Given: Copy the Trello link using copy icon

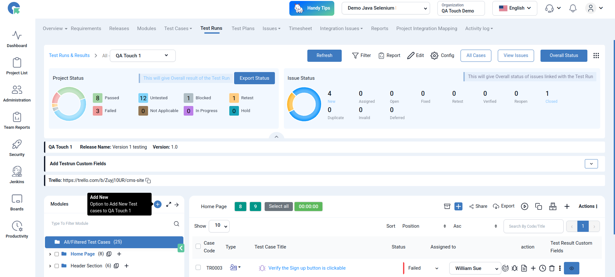Looking at the screenshot, I should (x=148, y=181).
